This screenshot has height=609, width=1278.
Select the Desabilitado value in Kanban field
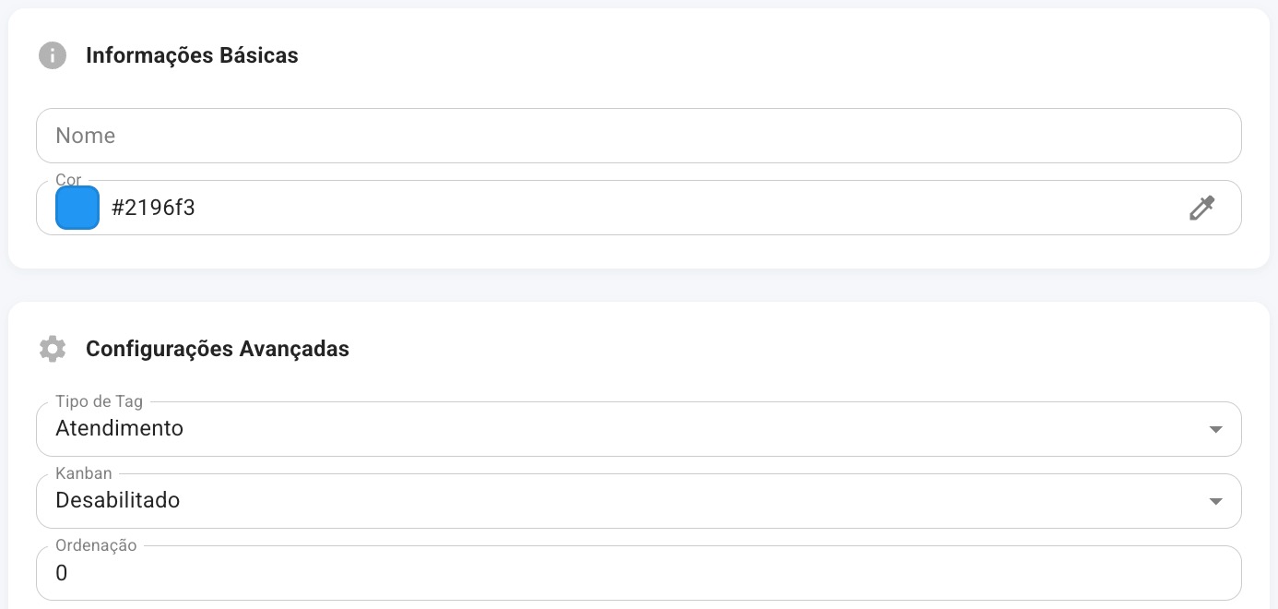pos(118,500)
